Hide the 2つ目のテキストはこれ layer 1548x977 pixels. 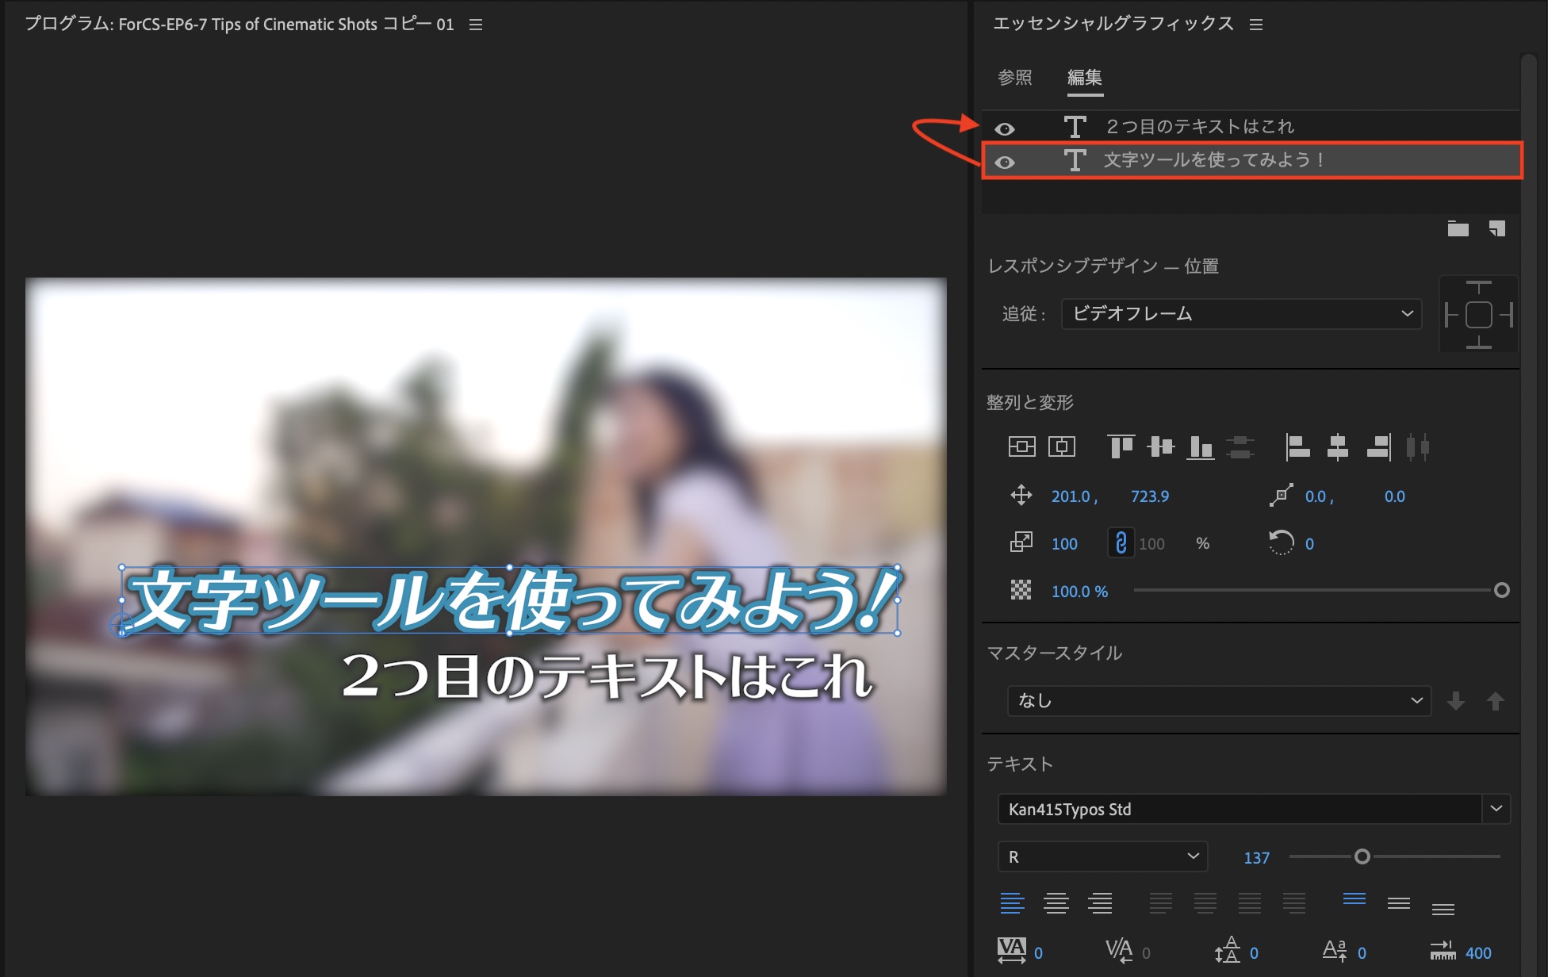1005,128
